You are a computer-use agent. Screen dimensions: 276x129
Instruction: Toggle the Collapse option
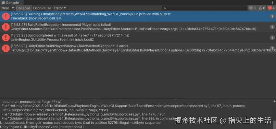[23, 8]
